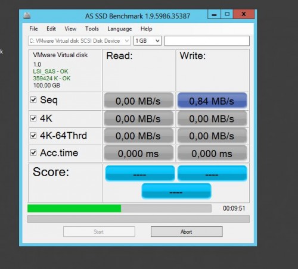This screenshot has height=269, width=298.
Task: Click the green test progress bar
Action: pos(119,208)
